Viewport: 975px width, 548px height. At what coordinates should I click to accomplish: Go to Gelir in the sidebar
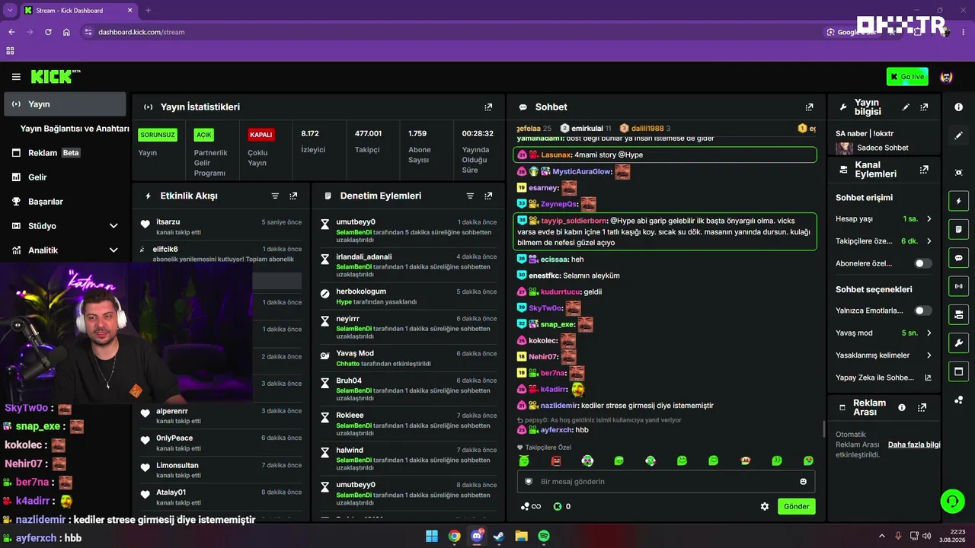coord(65,177)
